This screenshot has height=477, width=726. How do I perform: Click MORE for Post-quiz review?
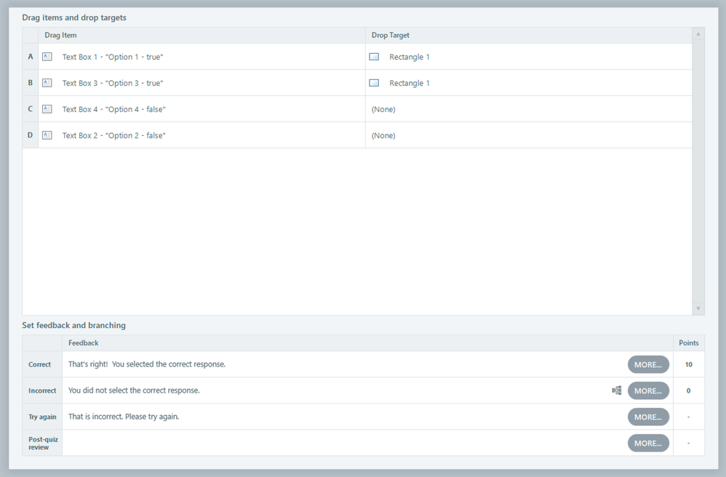pos(648,444)
